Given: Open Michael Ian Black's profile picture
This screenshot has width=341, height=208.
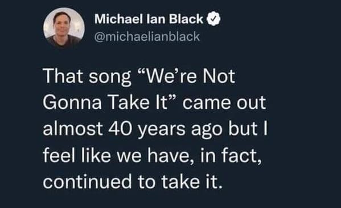Looking at the screenshot, I should point(64,28).
